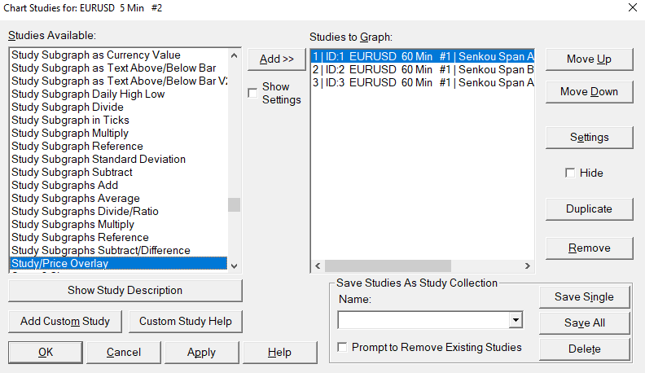Open the study collection Name dropdown
Image resolution: width=645 pixels, height=373 pixels.
[x=516, y=320]
